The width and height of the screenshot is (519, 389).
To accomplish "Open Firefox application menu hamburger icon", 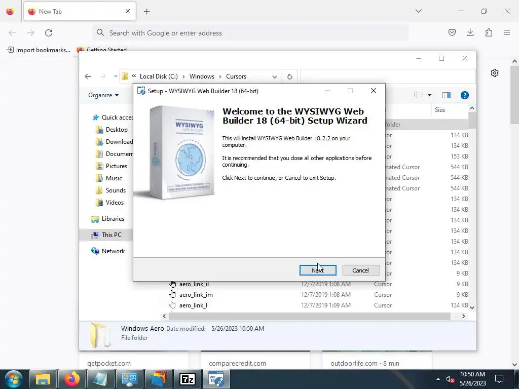I will (507, 32).
